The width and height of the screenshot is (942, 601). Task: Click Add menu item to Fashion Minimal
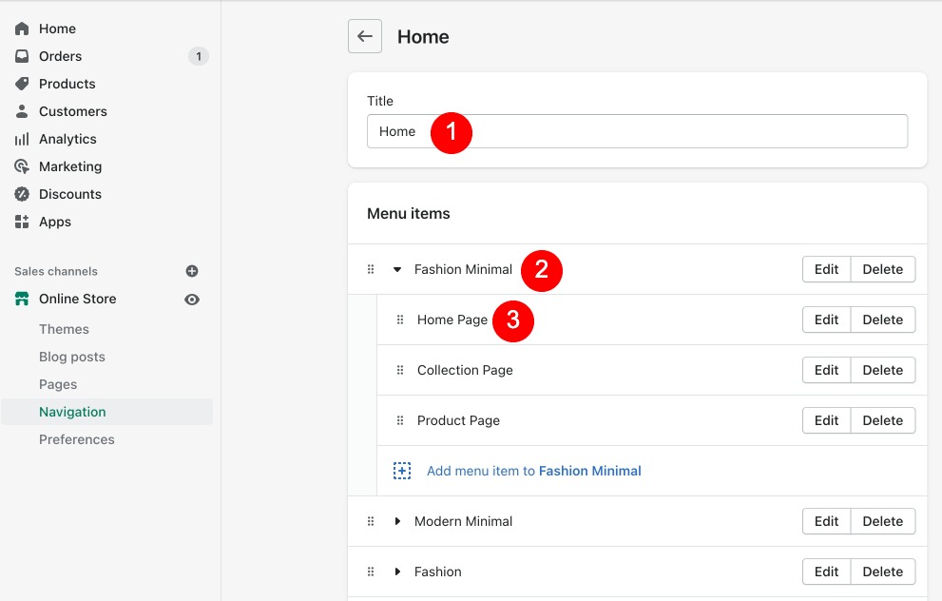(x=533, y=471)
